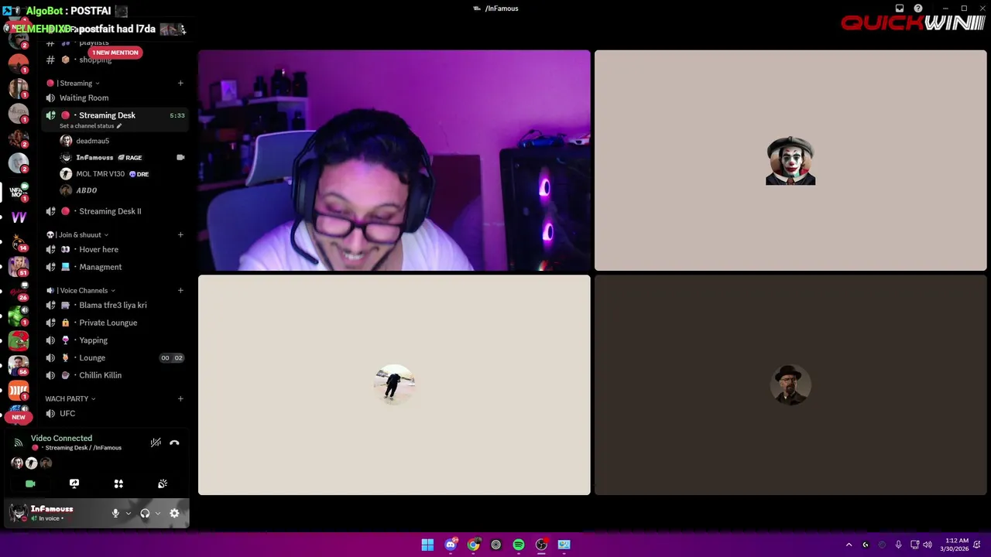
Task: Open the Help question mark icon
Action: [x=918, y=9]
